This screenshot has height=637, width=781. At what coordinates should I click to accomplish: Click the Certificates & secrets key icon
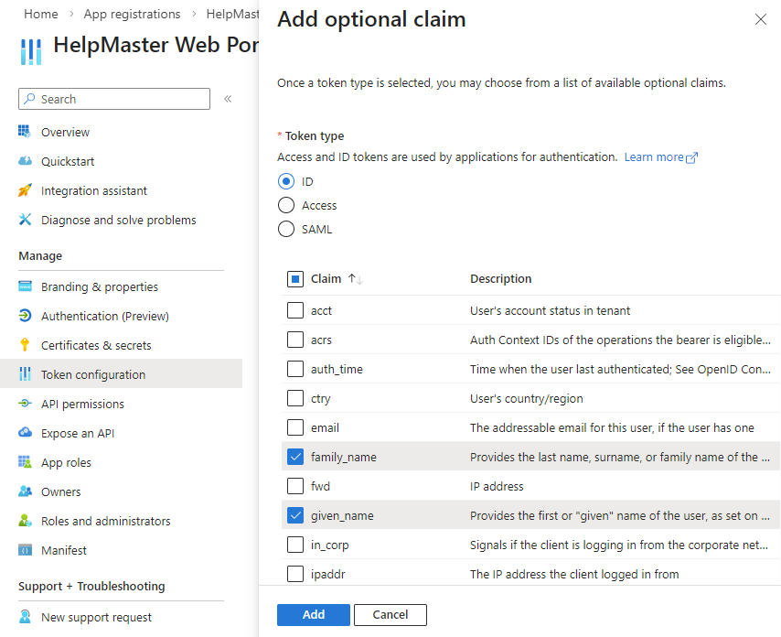pos(26,345)
